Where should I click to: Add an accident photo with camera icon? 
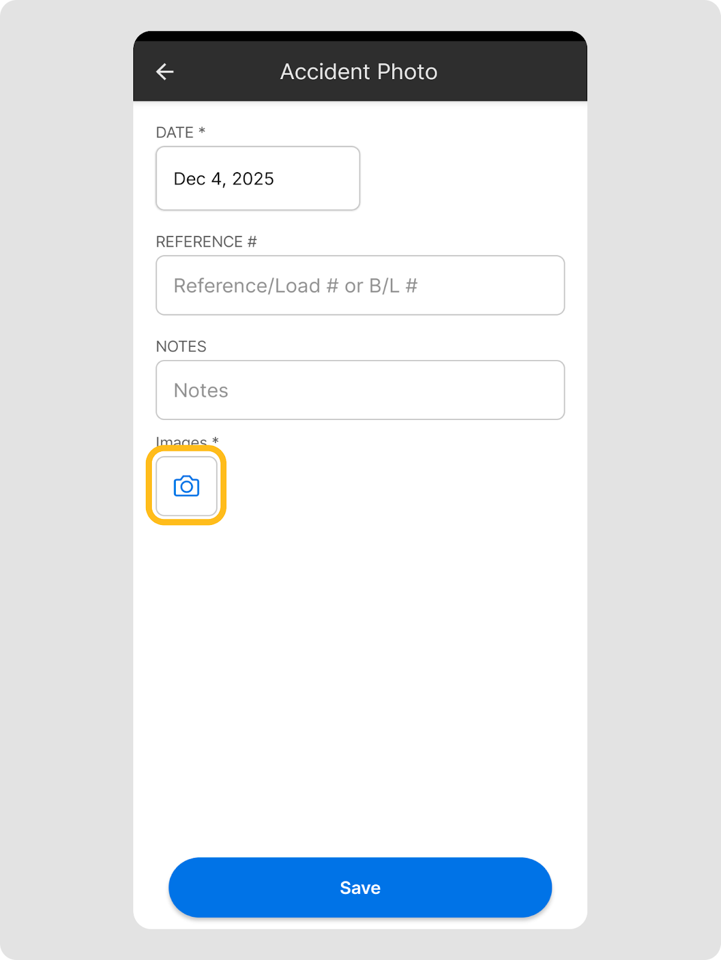pyautogui.click(x=186, y=486)
